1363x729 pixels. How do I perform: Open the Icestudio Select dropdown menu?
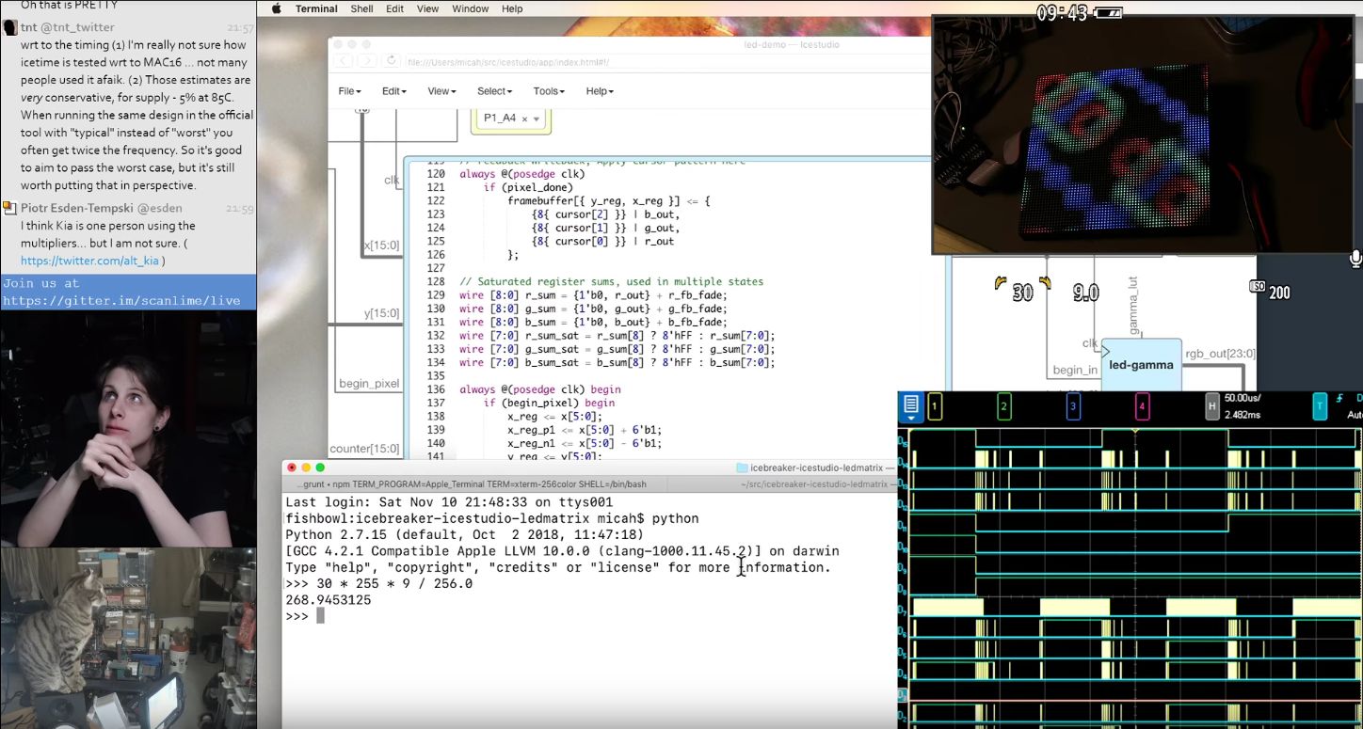pyautogui.click(x=494, y=91)
